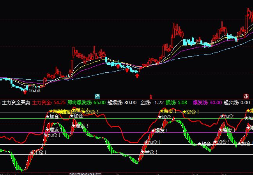253x175 pixels.
Task: Select the green 即将爆发线 65.00 readout
Action: click(87, 103)
